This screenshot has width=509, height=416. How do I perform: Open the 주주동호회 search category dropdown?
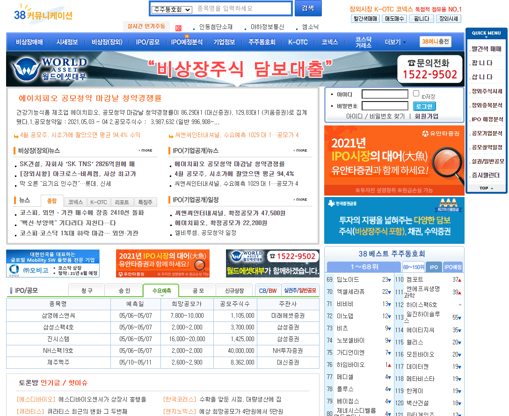(x=172, y=9)
